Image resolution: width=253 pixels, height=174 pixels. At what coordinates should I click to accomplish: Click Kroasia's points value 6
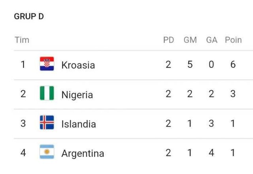(x=233, y=65)
